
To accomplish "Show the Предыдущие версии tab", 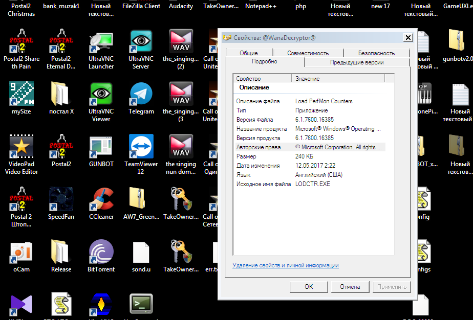I will [x=357, y=62].
